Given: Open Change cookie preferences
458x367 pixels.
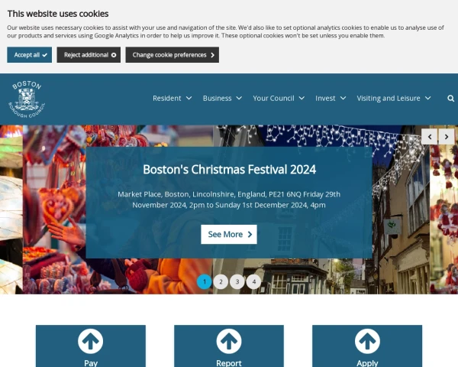Looking at the screenshot, I should (x=173, y=55).
